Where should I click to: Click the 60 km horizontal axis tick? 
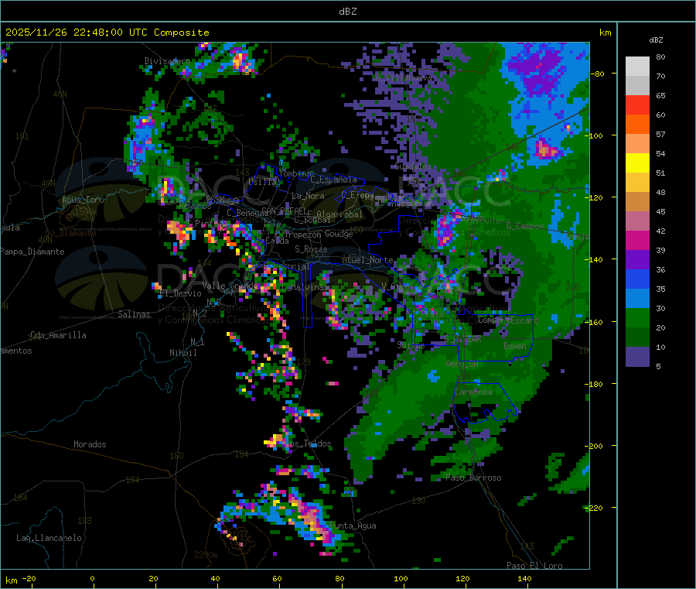[x=277, y=579]
